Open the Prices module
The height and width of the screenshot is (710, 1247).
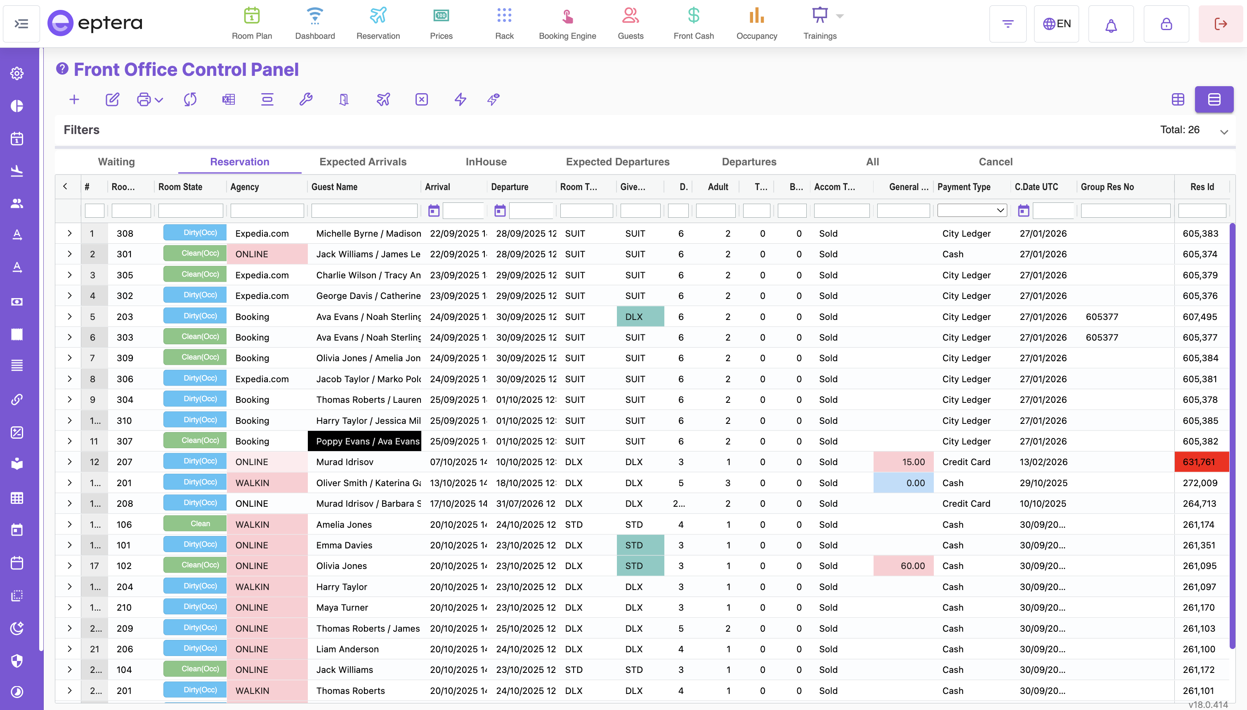[x=441, y=24]
